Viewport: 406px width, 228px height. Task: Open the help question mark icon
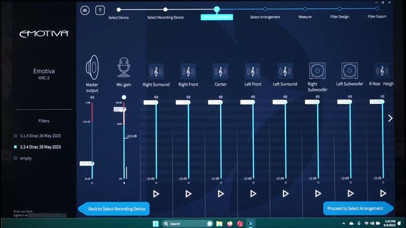[x=100, y=10]
